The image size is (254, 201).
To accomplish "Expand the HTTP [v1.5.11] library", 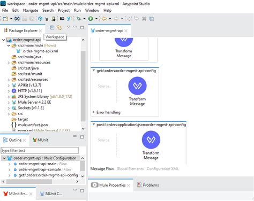I will (9, 91).
